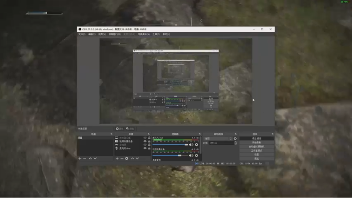This screenshot has width=352, height=198.
Task: Move scene down in Scenes panel
Action: tap(95, 158)
